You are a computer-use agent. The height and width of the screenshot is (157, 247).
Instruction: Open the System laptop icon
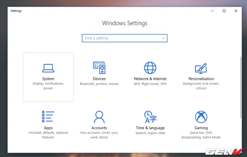48,68
